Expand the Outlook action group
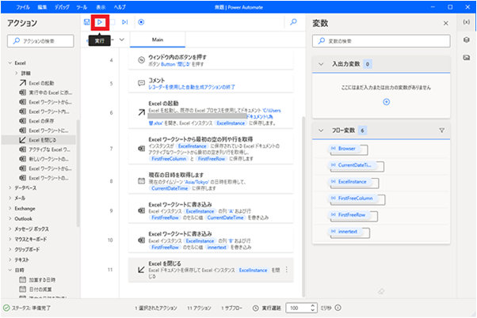Viewport: 477px width, 318px height. coord(10,218)
